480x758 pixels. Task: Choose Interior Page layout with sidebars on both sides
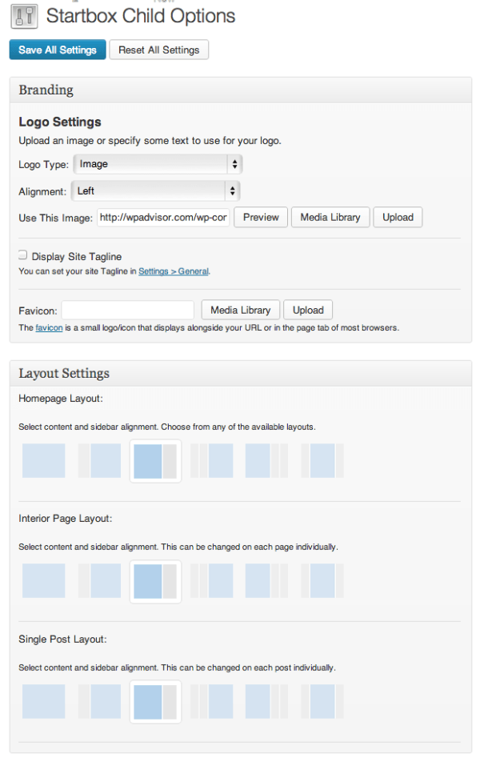pos(322,581)
